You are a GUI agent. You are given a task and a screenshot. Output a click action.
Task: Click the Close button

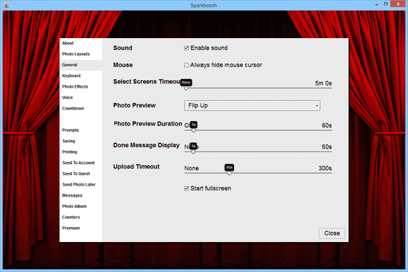(332, 233)
